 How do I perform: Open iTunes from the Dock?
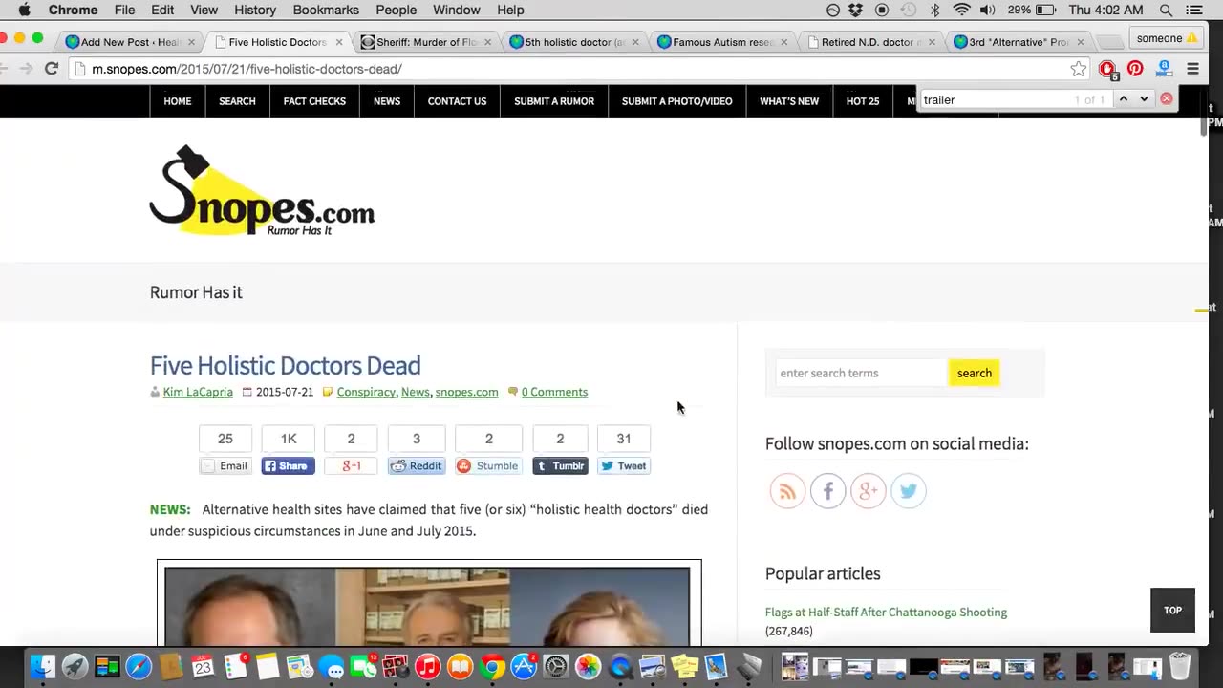pyautogui.click(x=427, y=666)
